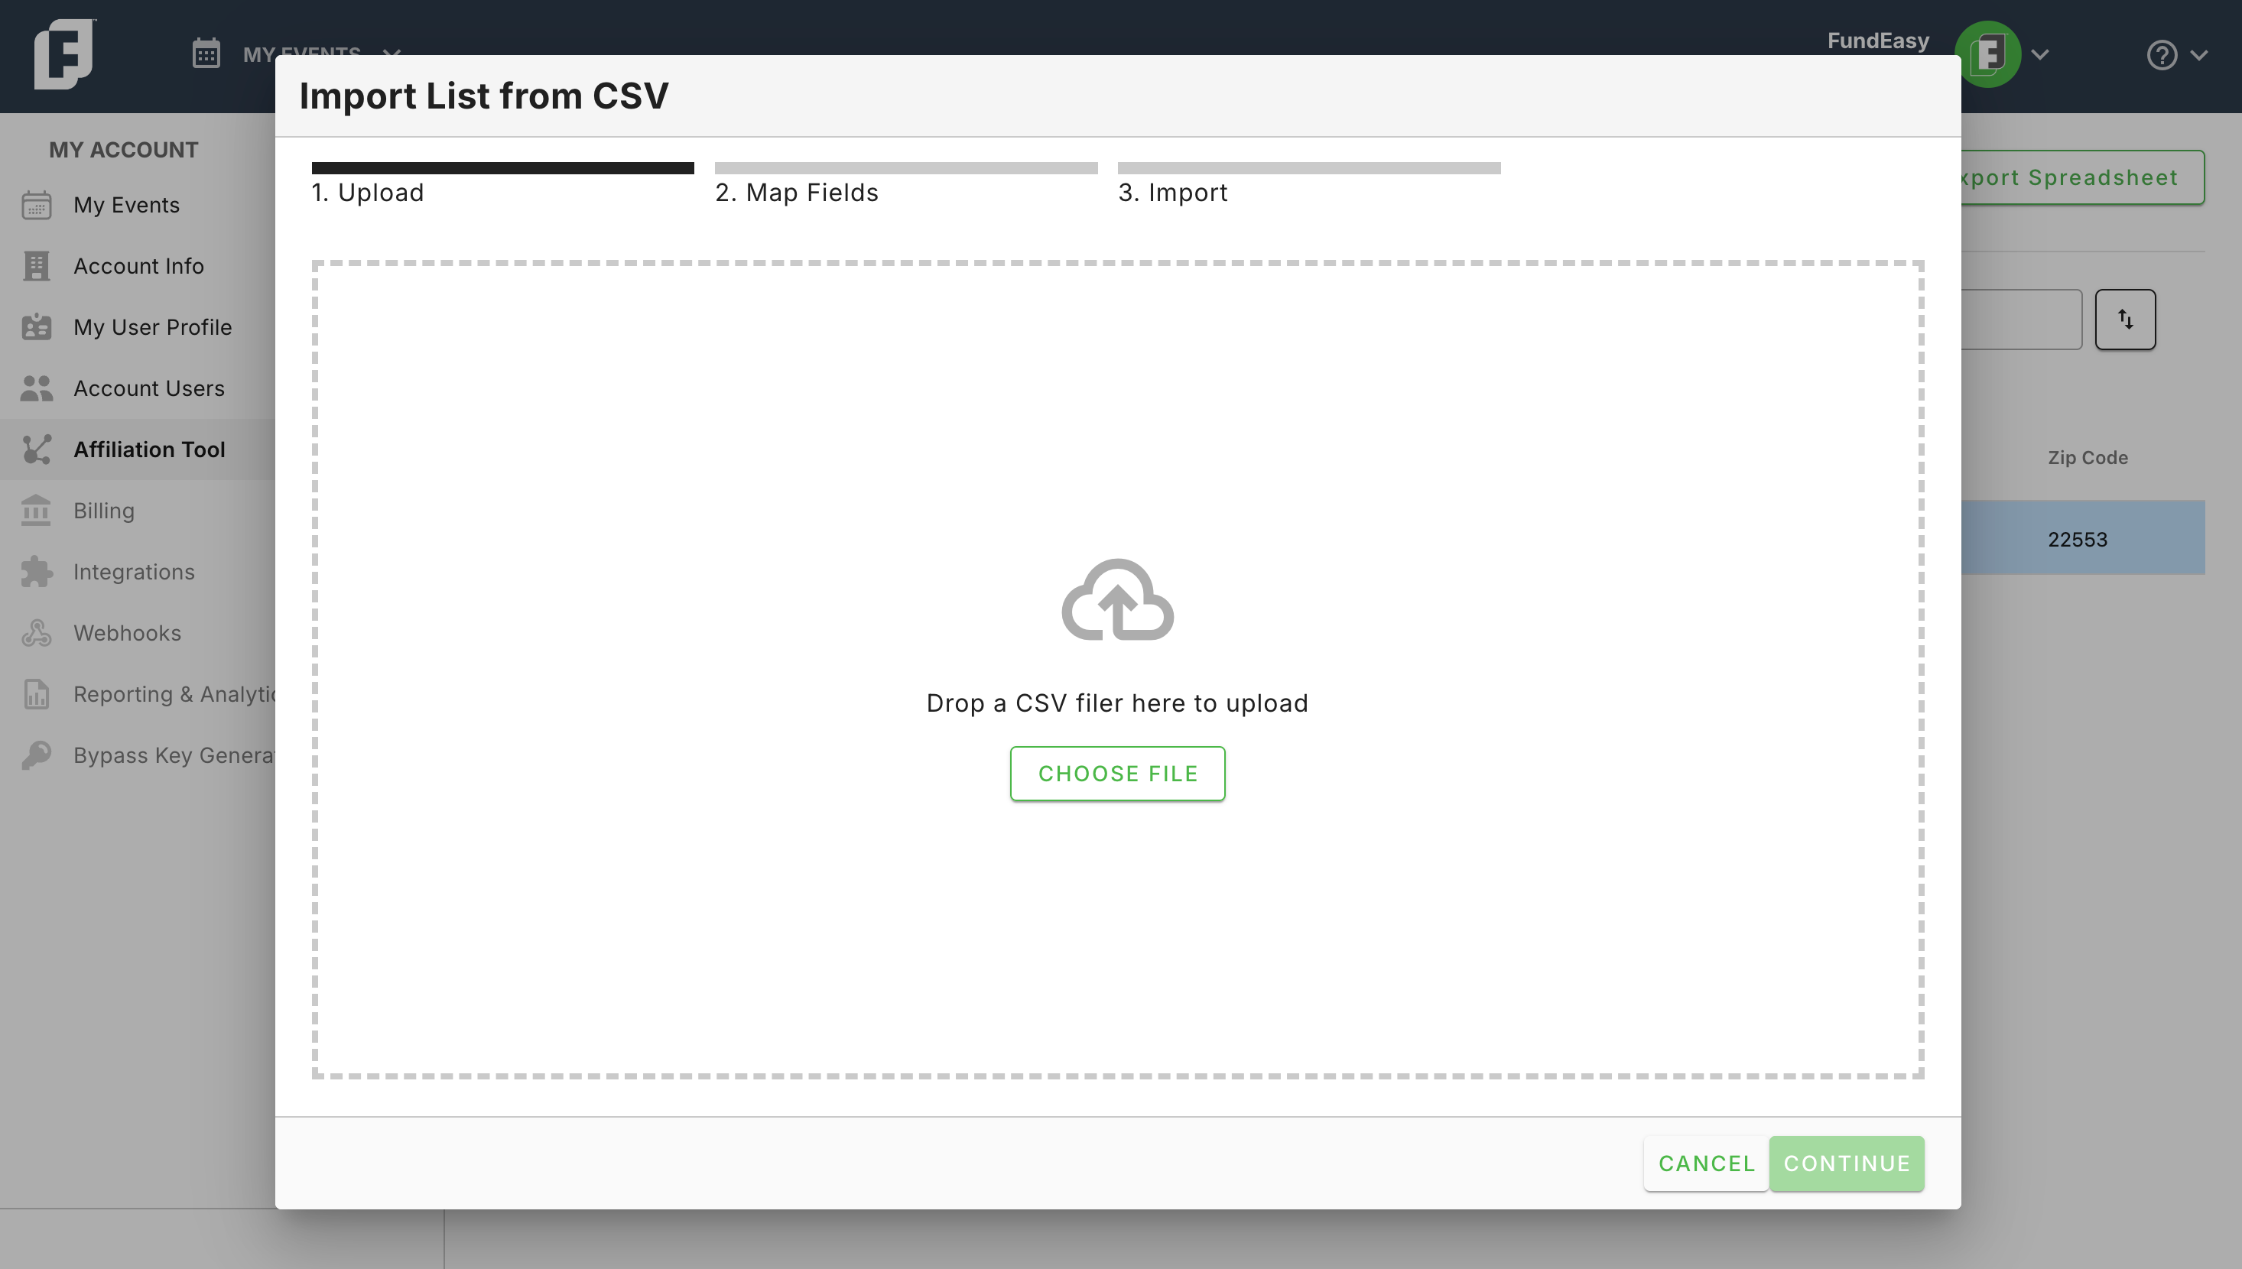Click the Account Info building icon
This screenshot has height=1269, width=2242.
37,266
